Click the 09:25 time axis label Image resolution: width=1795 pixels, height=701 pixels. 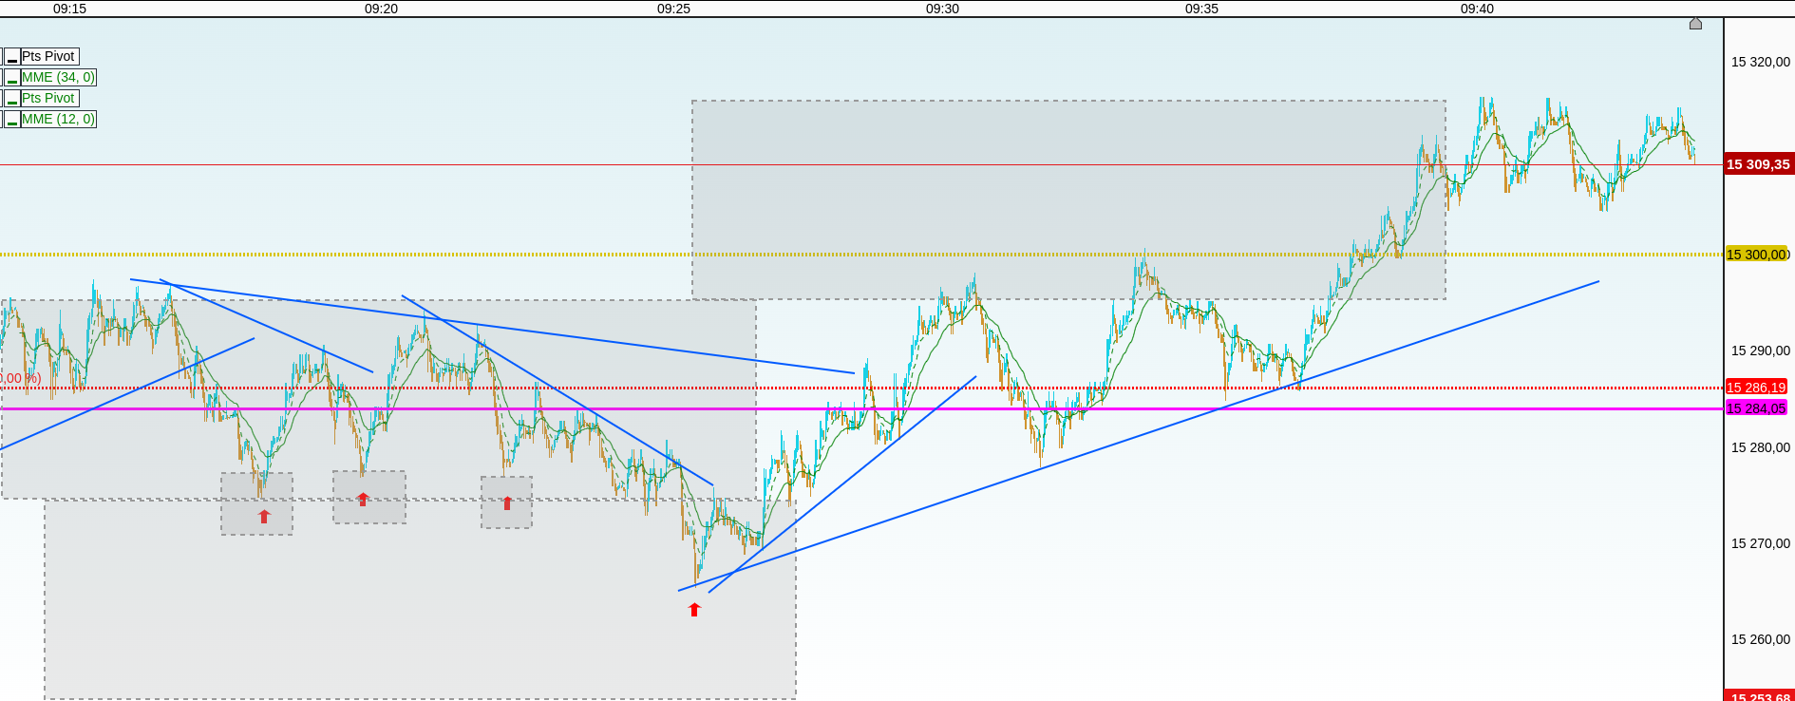pos(673,9)
